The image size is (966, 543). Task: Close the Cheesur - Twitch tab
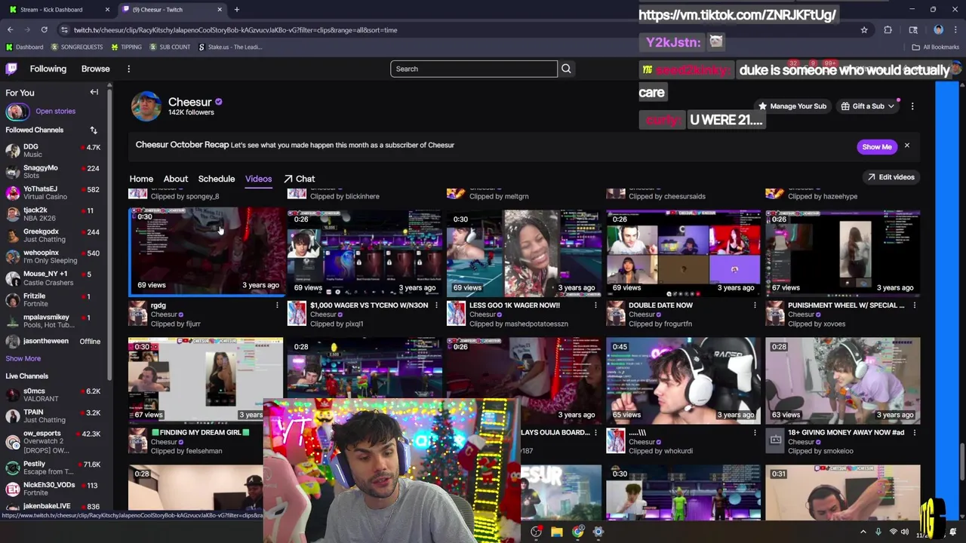220,10
